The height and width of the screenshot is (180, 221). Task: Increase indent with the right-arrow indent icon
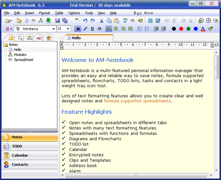(163, 29)
